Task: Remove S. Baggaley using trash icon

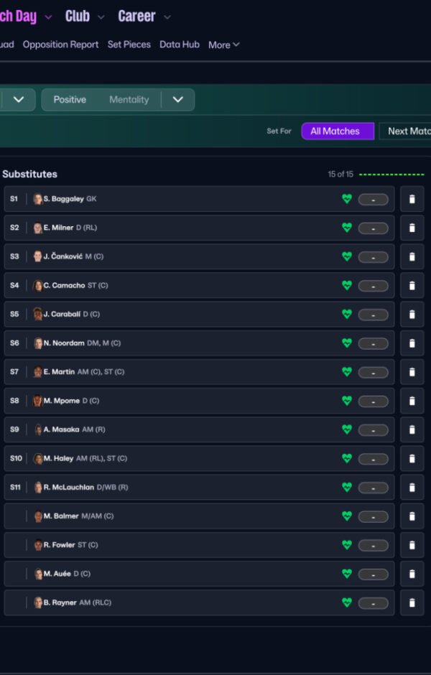Action: (412, 199)
